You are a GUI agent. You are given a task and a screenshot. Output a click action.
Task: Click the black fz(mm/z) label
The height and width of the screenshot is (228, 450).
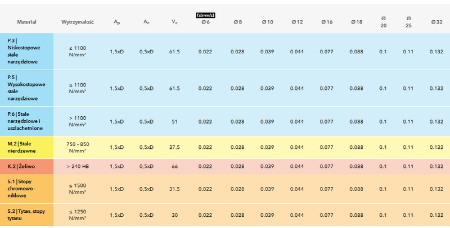pos(205,15)
